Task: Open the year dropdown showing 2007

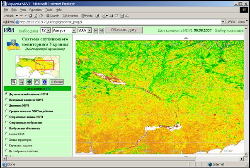Action: point(84,31)
